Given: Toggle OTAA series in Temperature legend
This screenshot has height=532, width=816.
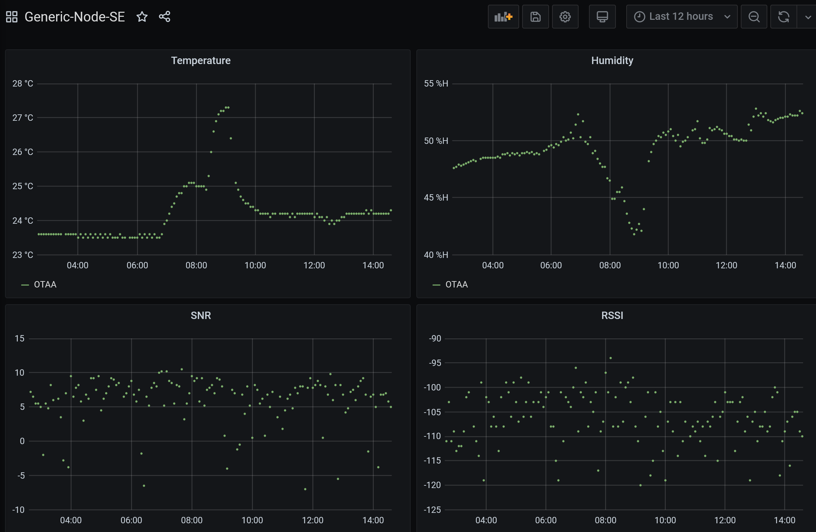Looking at the screenshot, I should (45, 285).
